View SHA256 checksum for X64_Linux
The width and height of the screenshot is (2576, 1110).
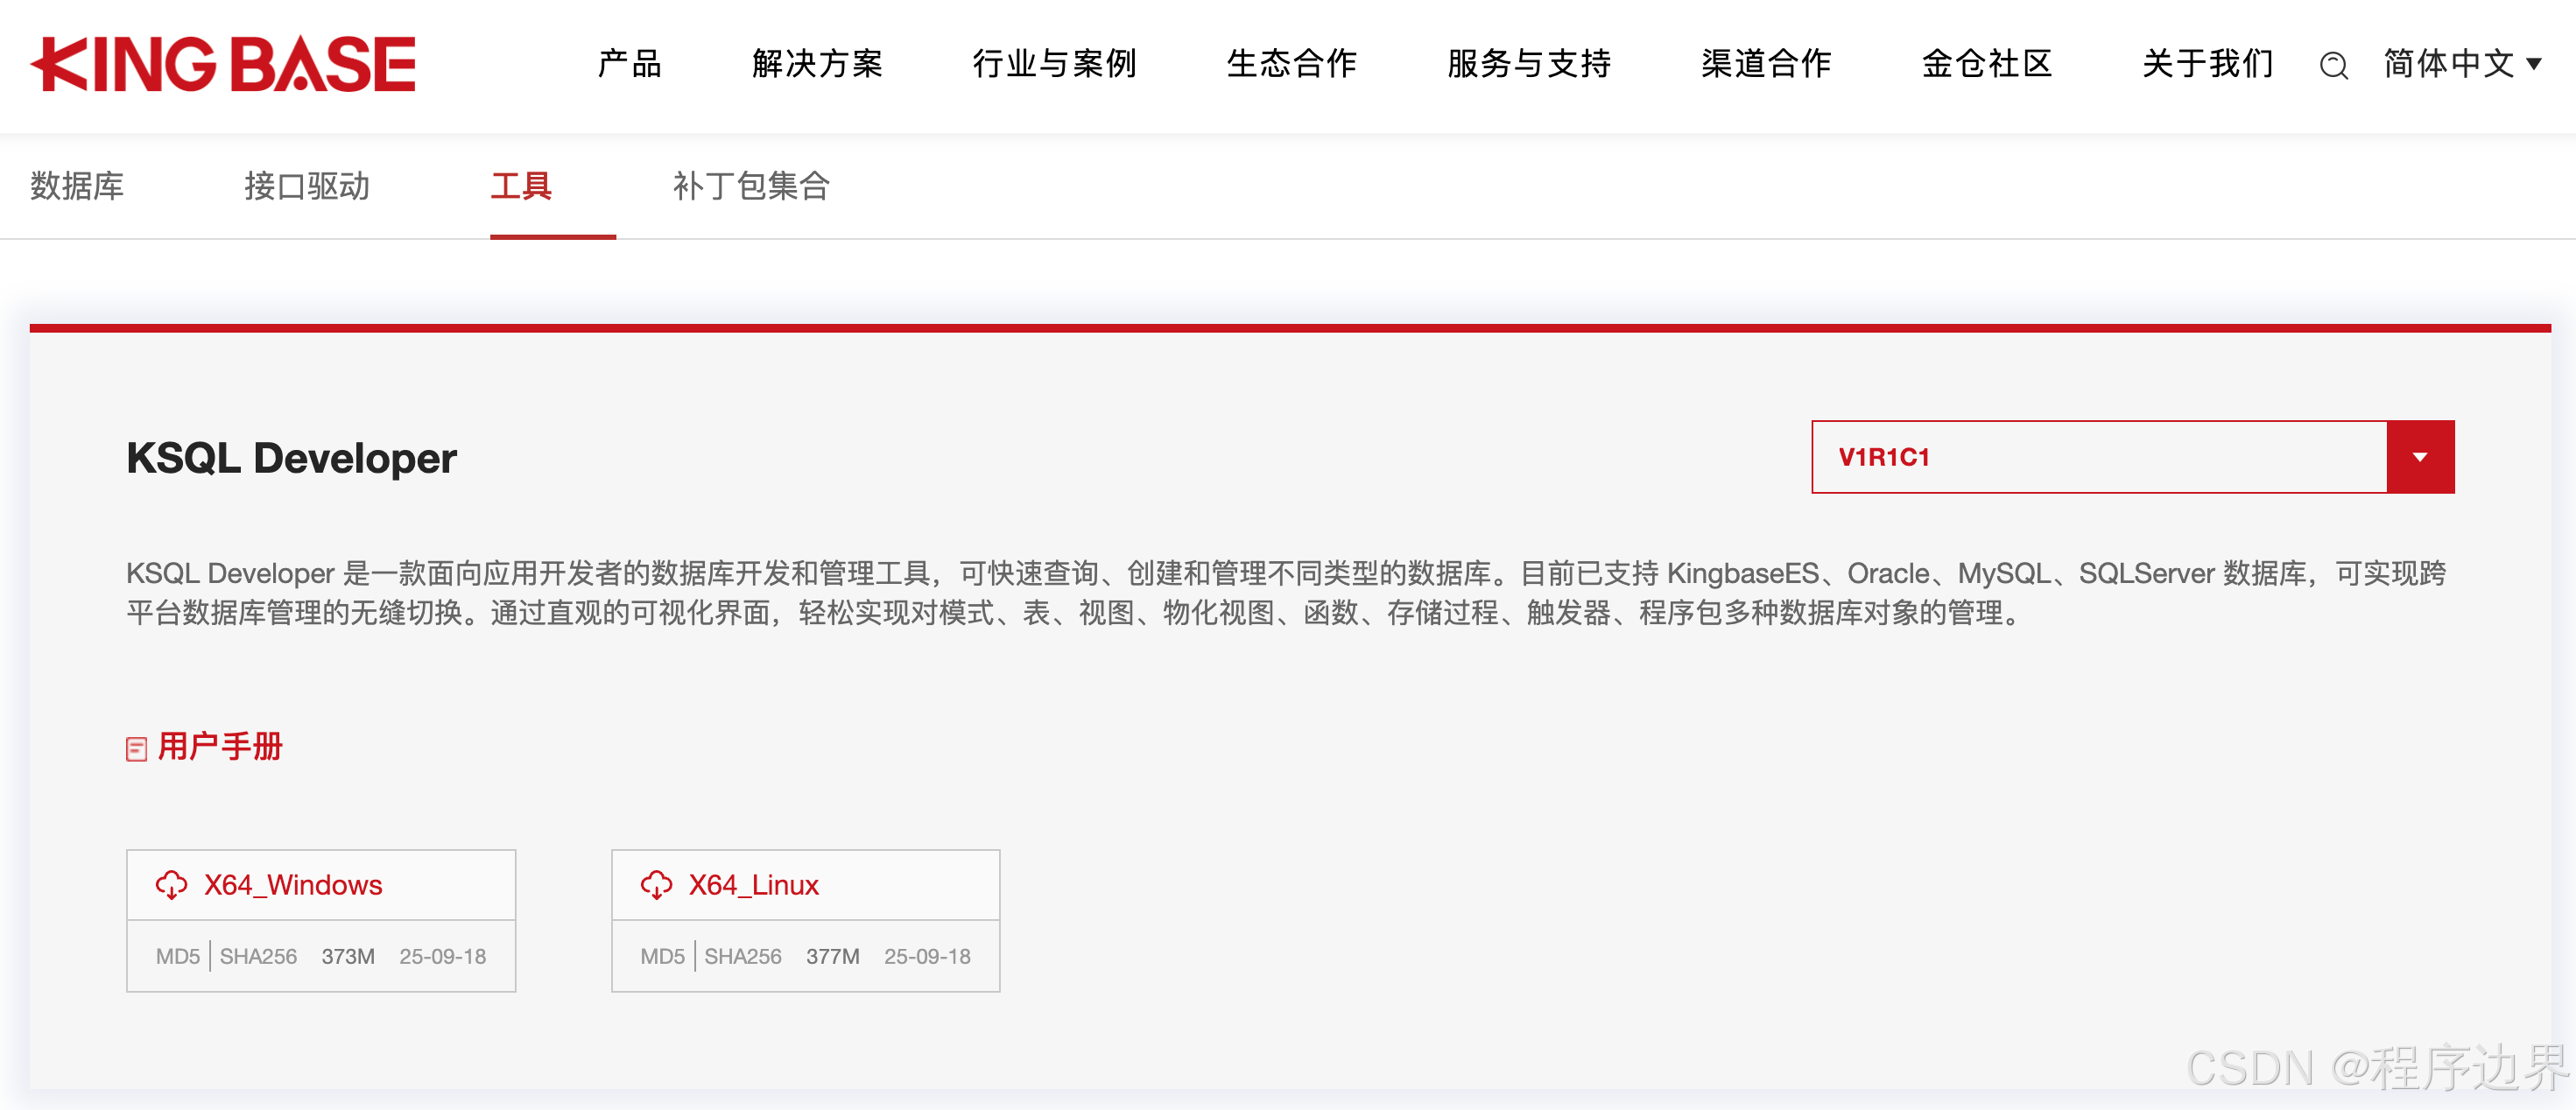click(x=744, y=956)
